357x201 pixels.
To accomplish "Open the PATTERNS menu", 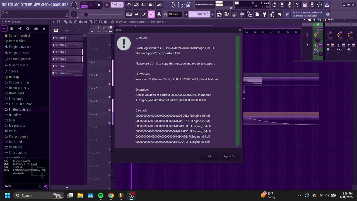I will [26, 5].
